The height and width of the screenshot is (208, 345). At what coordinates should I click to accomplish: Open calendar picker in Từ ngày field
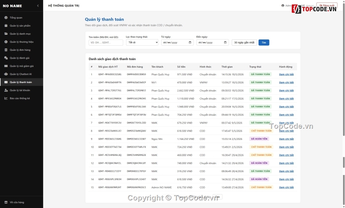190,42
